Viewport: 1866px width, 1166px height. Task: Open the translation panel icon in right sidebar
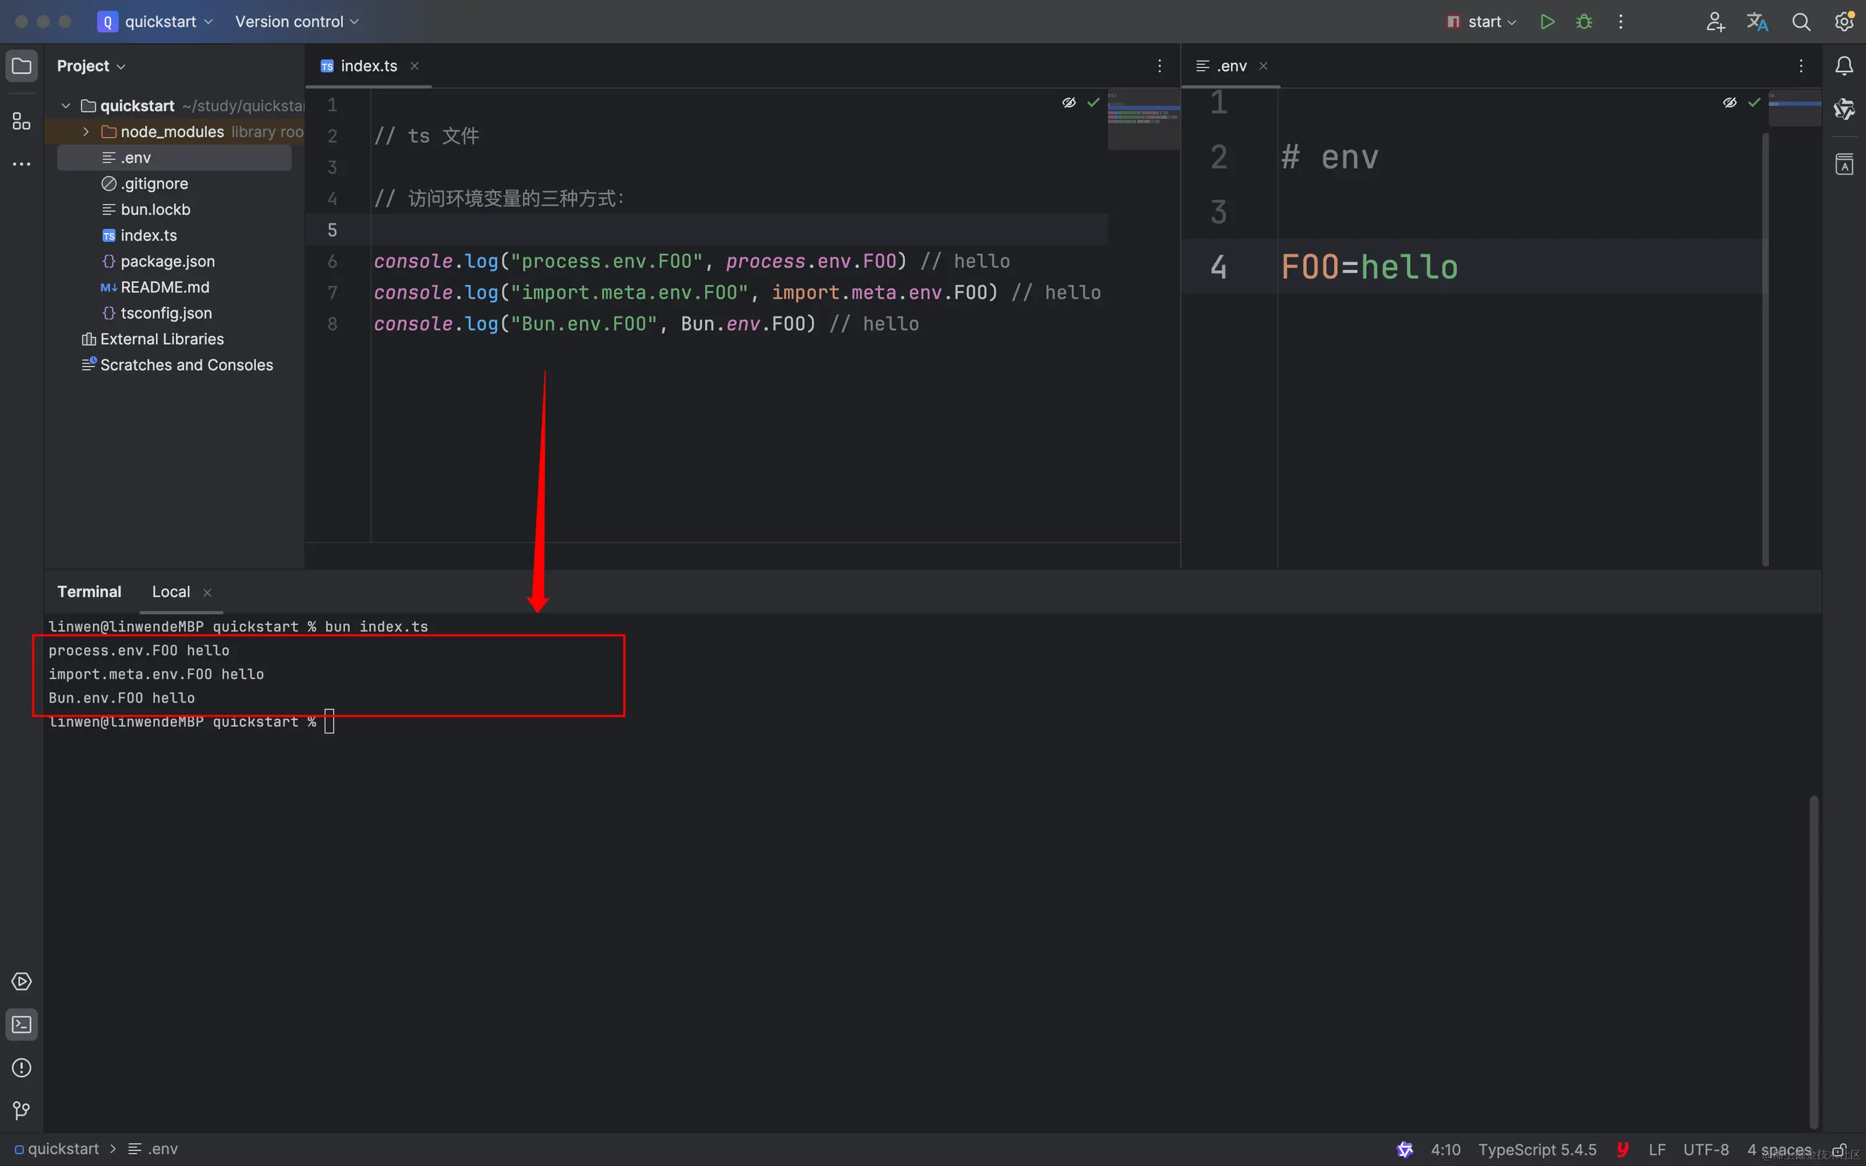point(1844,164)
